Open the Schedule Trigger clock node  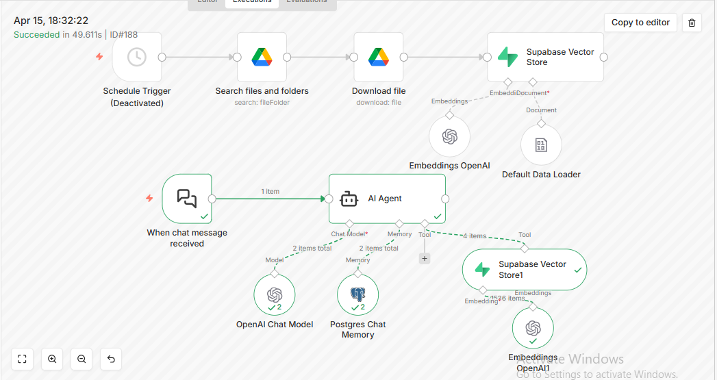(x=137, y=57)
